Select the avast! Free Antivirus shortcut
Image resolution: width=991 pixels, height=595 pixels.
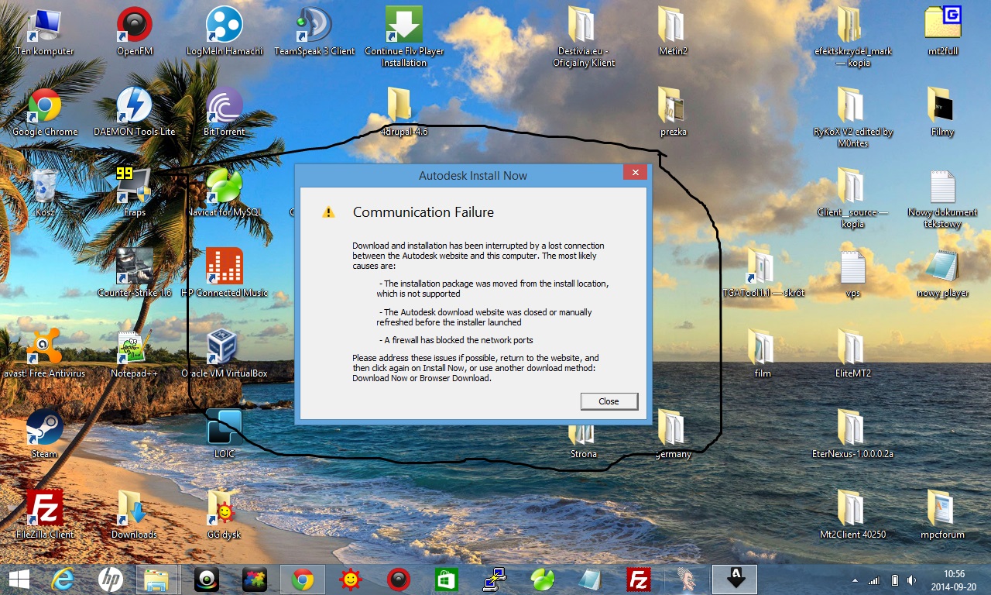[45, 355]
